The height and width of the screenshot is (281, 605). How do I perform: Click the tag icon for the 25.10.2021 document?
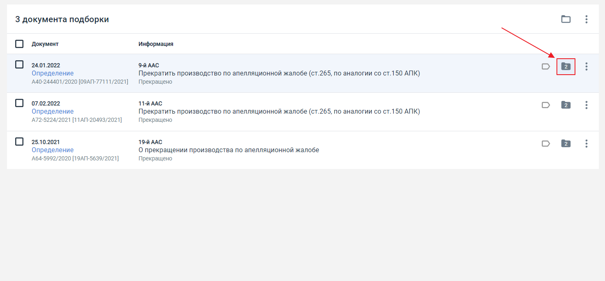coord(546,144)
